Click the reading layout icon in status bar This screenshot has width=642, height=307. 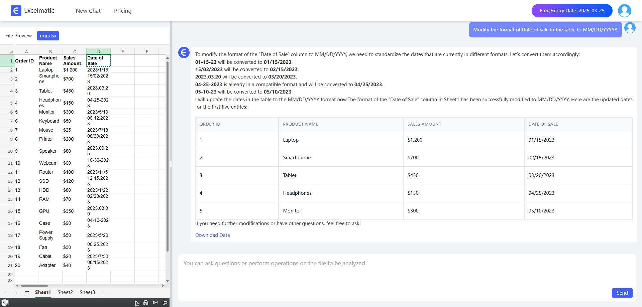pyautogui.click(x=155, y=303)
